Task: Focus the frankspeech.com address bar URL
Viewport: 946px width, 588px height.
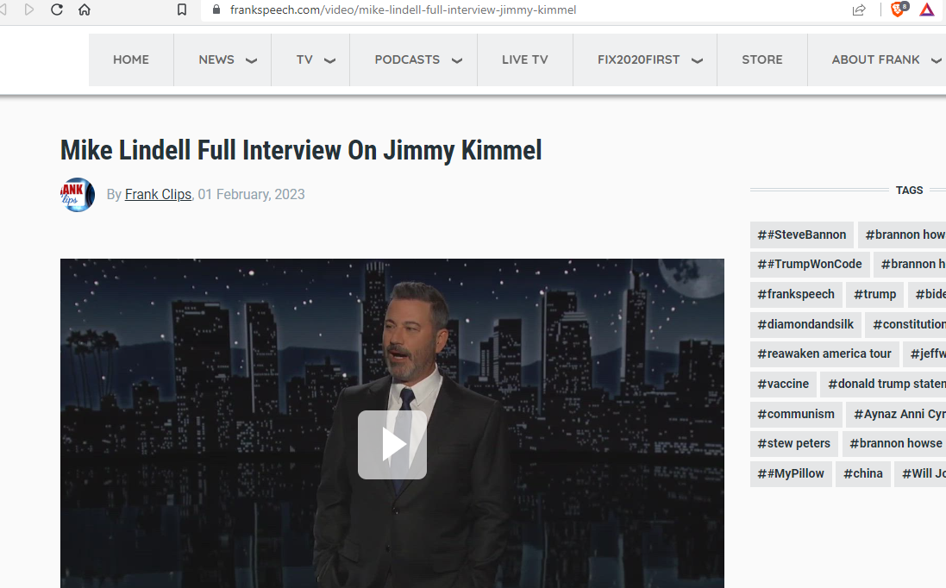Action: coord(403,9)
